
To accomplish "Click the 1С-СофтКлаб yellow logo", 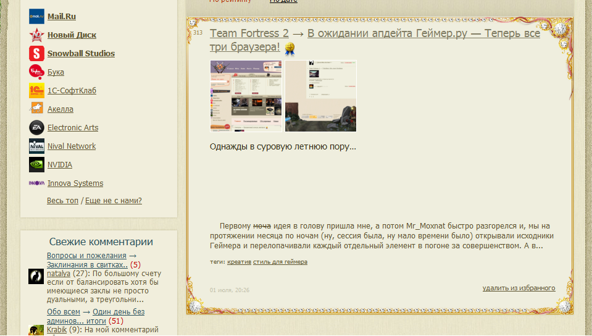I will click(x=36, y=91).
